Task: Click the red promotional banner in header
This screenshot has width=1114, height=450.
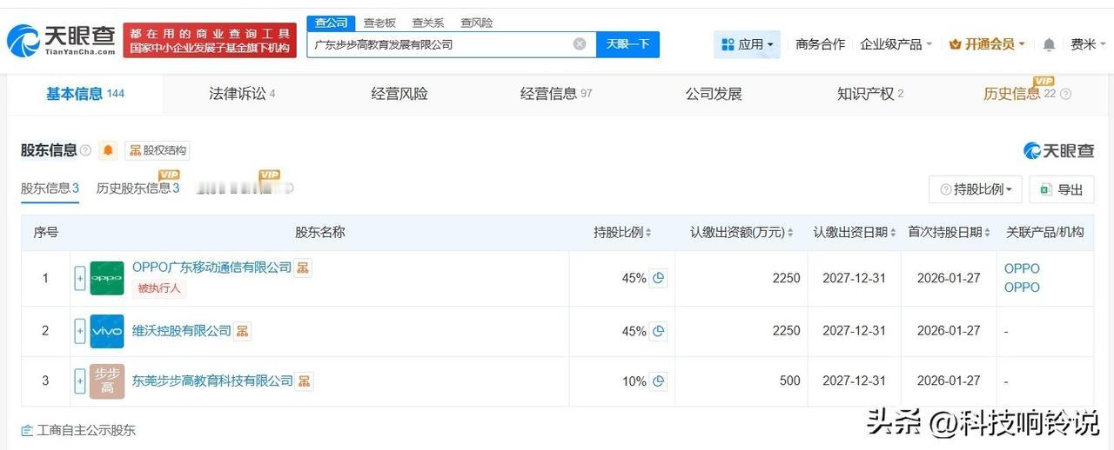Action: [210, 40]
